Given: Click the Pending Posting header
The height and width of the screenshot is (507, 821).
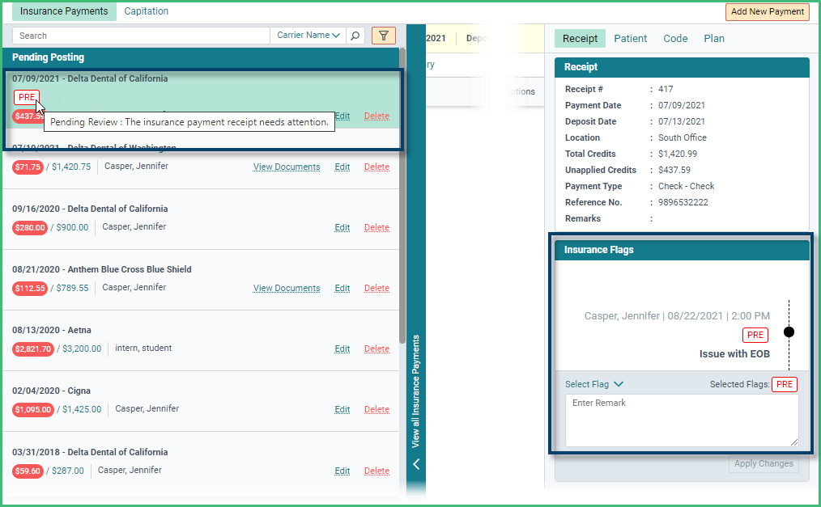Looking at the screenshot, I should pyautogui.click(x=201, y=57).
